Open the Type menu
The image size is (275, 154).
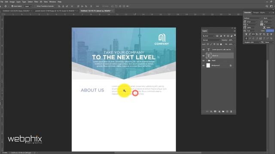click(24, 2)
